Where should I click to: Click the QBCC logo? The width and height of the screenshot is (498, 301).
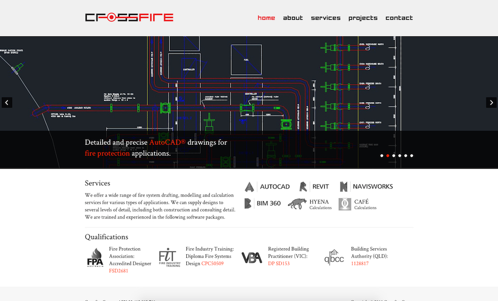click(334, 257)
